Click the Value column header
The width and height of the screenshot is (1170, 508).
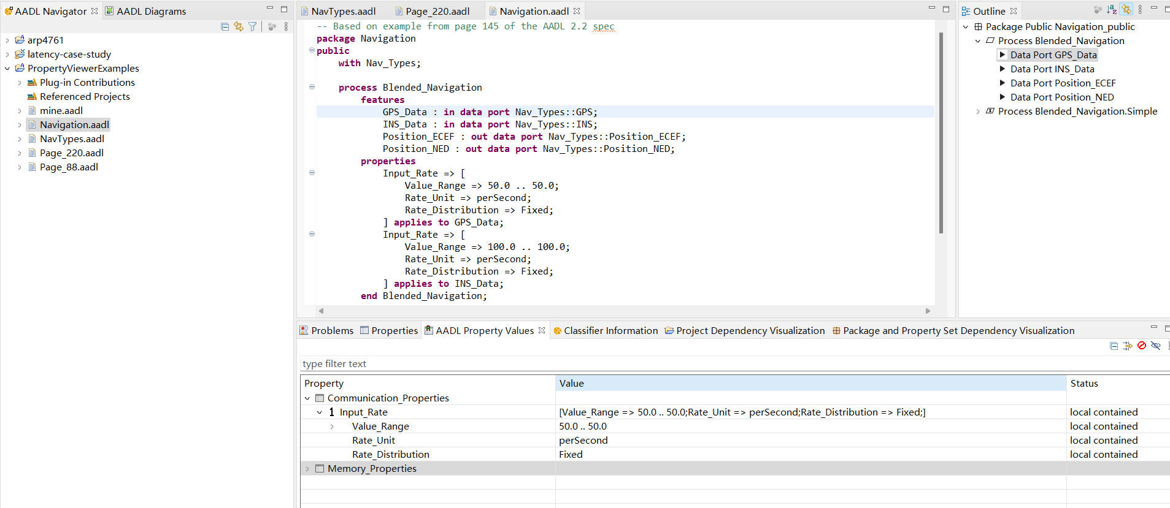[x=811, y=384]
